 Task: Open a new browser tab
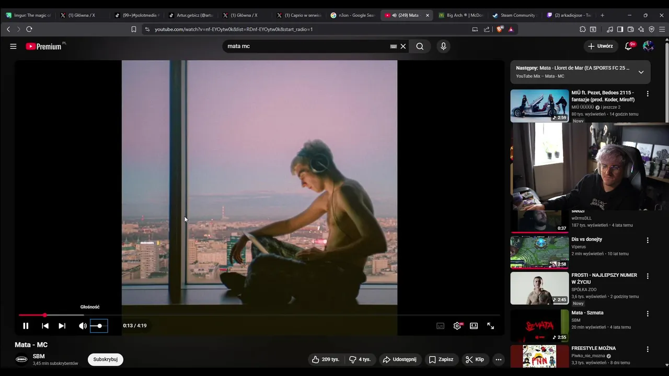tap(602, 15)
